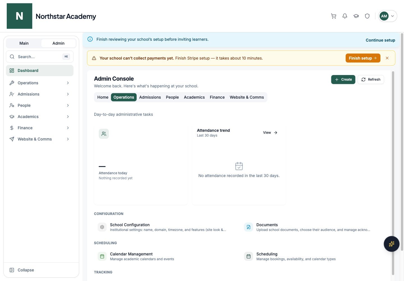This screenshot has height=281, width=404.
Task: Click the inner console scrollbar
Action: (x=393, y=173)
